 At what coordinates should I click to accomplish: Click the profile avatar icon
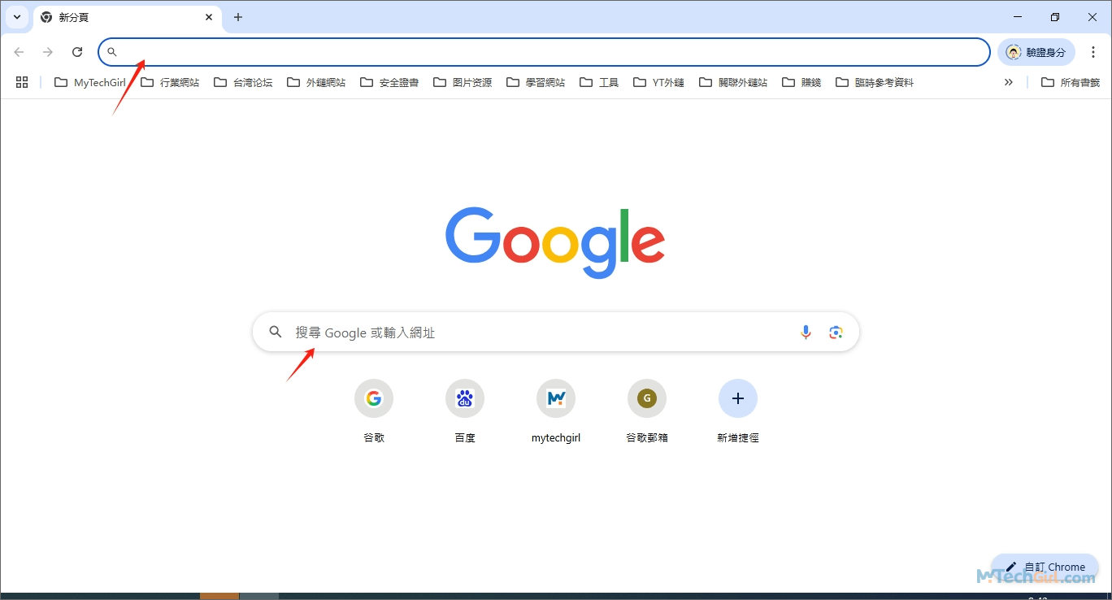coord(1013,51)
